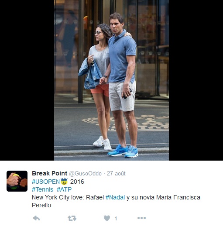The height and width of the screenshot is (230, 223).
Task: Open the three-dot more options menu
Action: pyautogui.click(x=141, y=218)
